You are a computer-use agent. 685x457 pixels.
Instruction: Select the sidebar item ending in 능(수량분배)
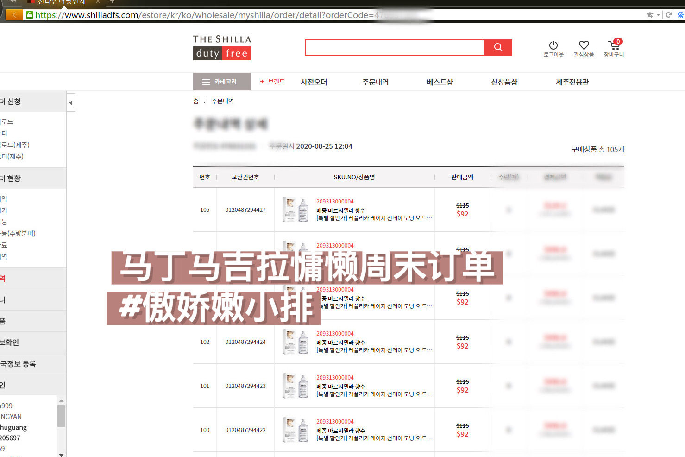(18, 234)
